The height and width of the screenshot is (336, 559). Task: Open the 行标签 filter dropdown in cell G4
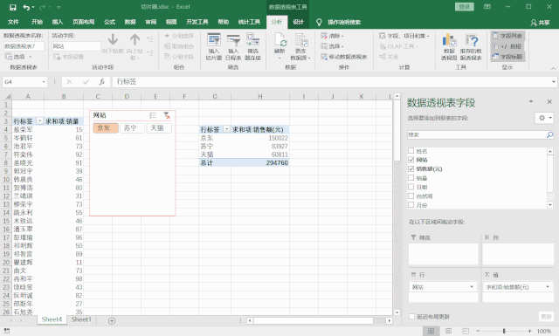tap(226, 129)
